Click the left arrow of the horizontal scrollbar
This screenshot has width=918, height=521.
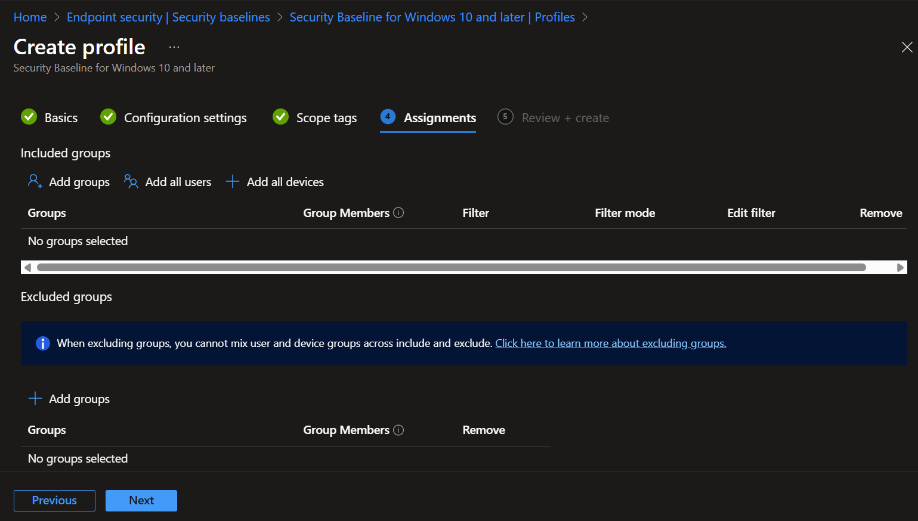[27, 267]
